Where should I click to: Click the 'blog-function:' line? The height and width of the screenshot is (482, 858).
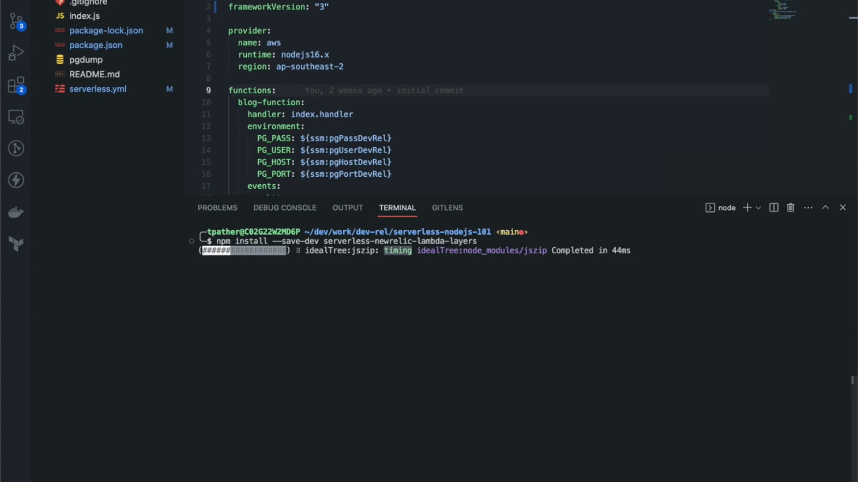(271, 103)
